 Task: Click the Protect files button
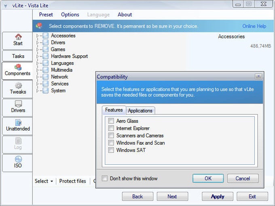click(73, 181)
